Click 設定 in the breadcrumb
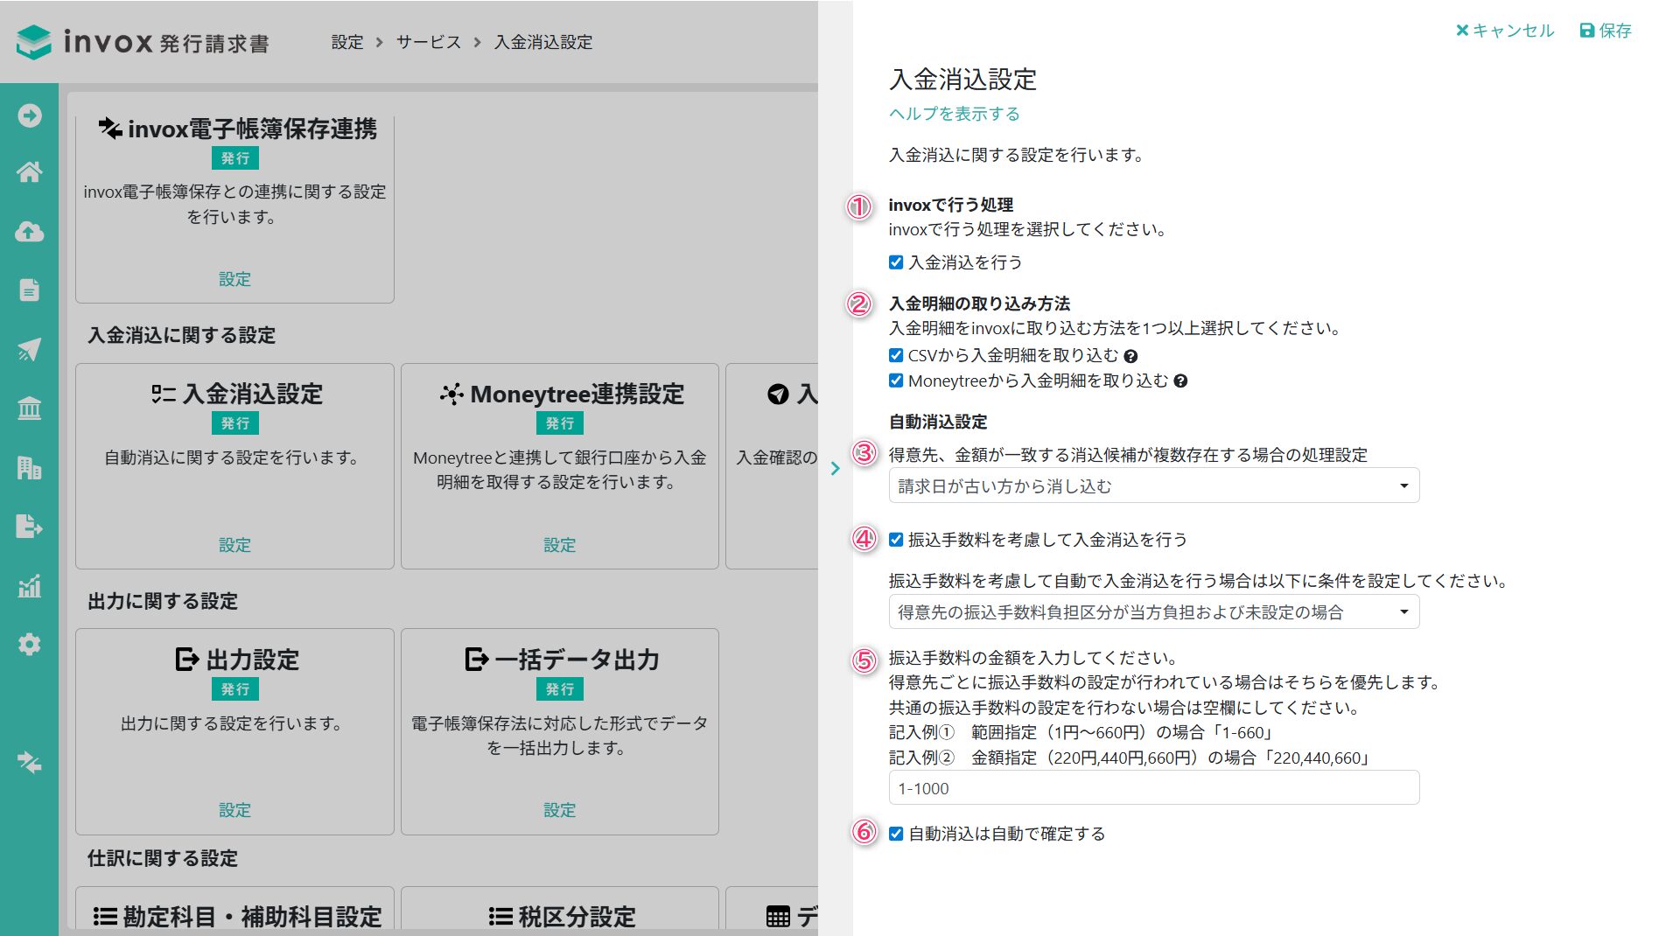The width and height of the screenshot is (1680, 936). click(x=347, y=42)
